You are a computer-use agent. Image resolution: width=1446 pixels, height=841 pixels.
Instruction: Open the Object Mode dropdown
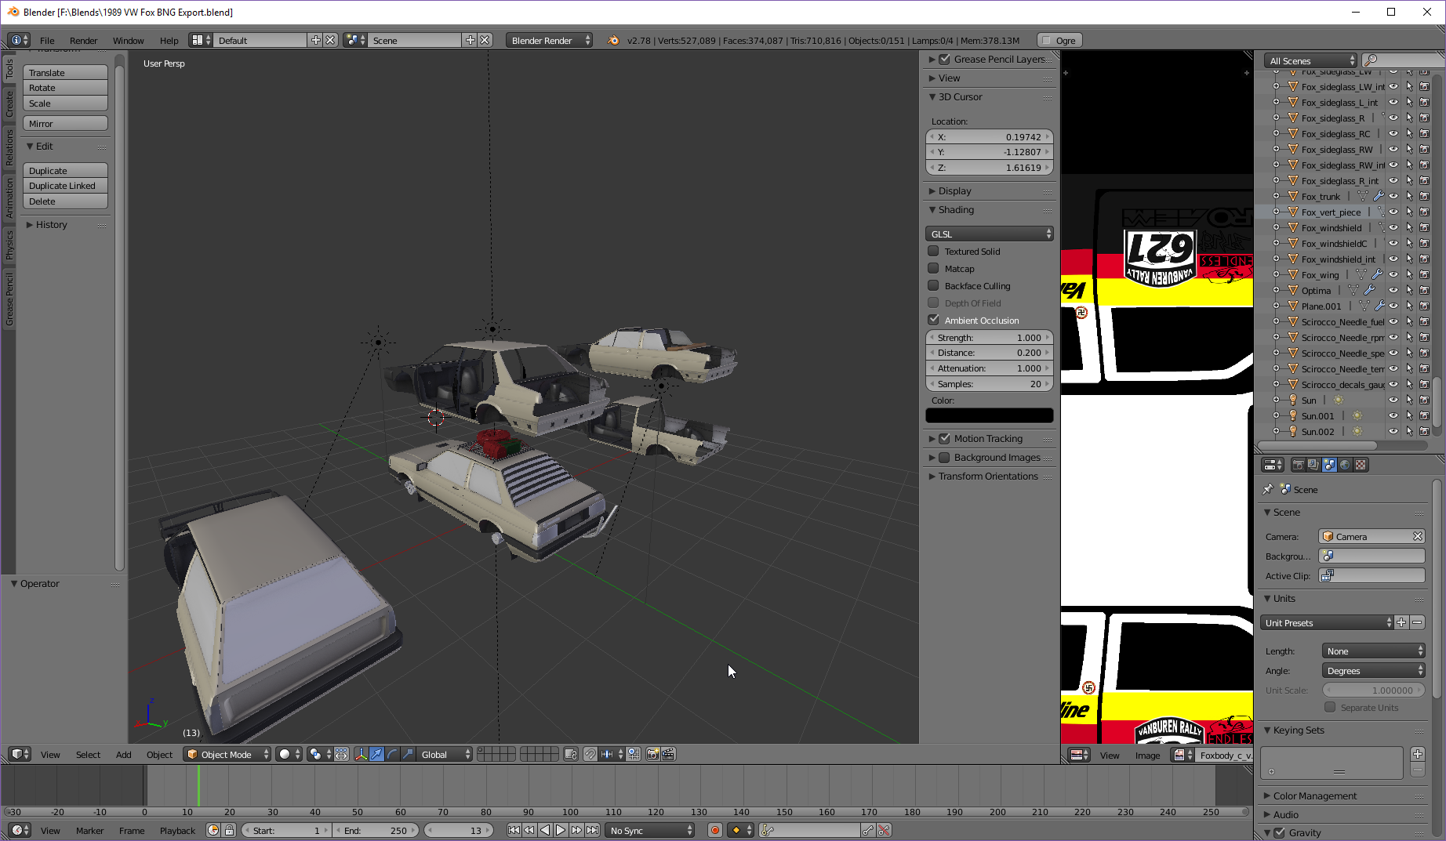tap(227, 754)
